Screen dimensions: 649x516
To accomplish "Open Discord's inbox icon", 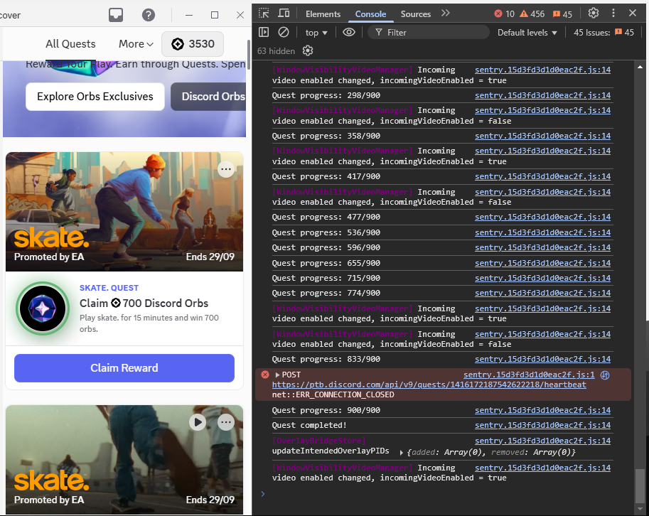I will 115,14.
